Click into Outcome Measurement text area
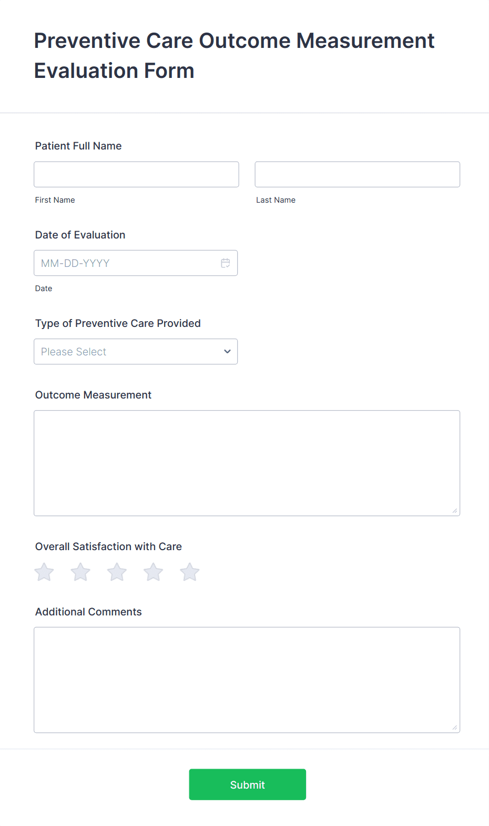 point(247,463)
